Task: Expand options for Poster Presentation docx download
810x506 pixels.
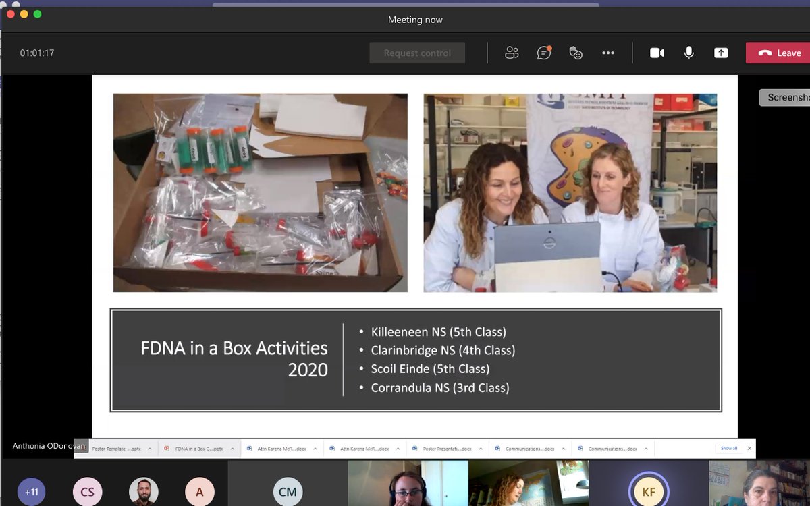Action: [x=482, y=447]
